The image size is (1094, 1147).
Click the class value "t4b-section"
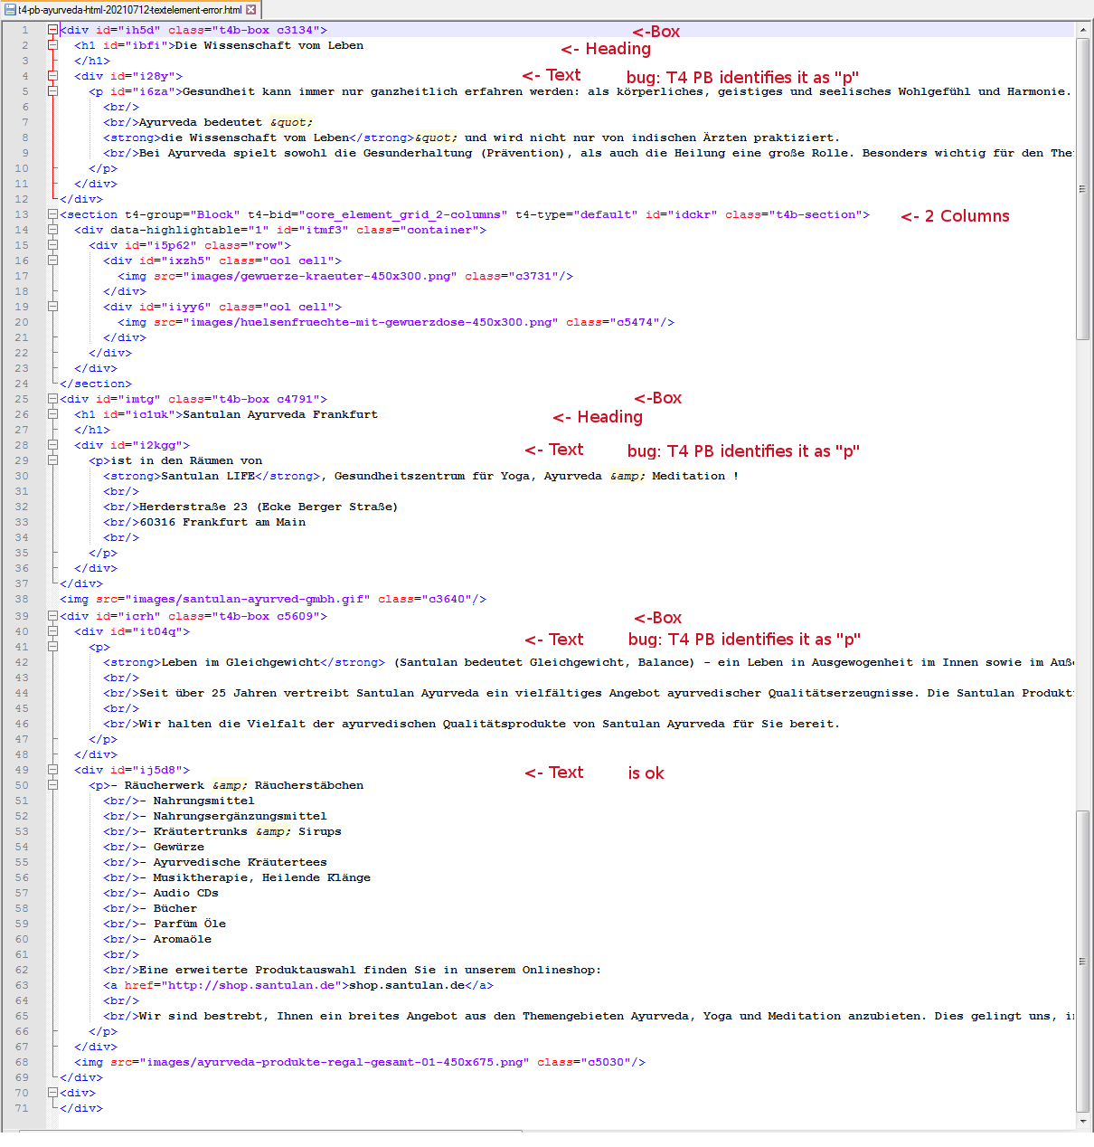(816, 214)
